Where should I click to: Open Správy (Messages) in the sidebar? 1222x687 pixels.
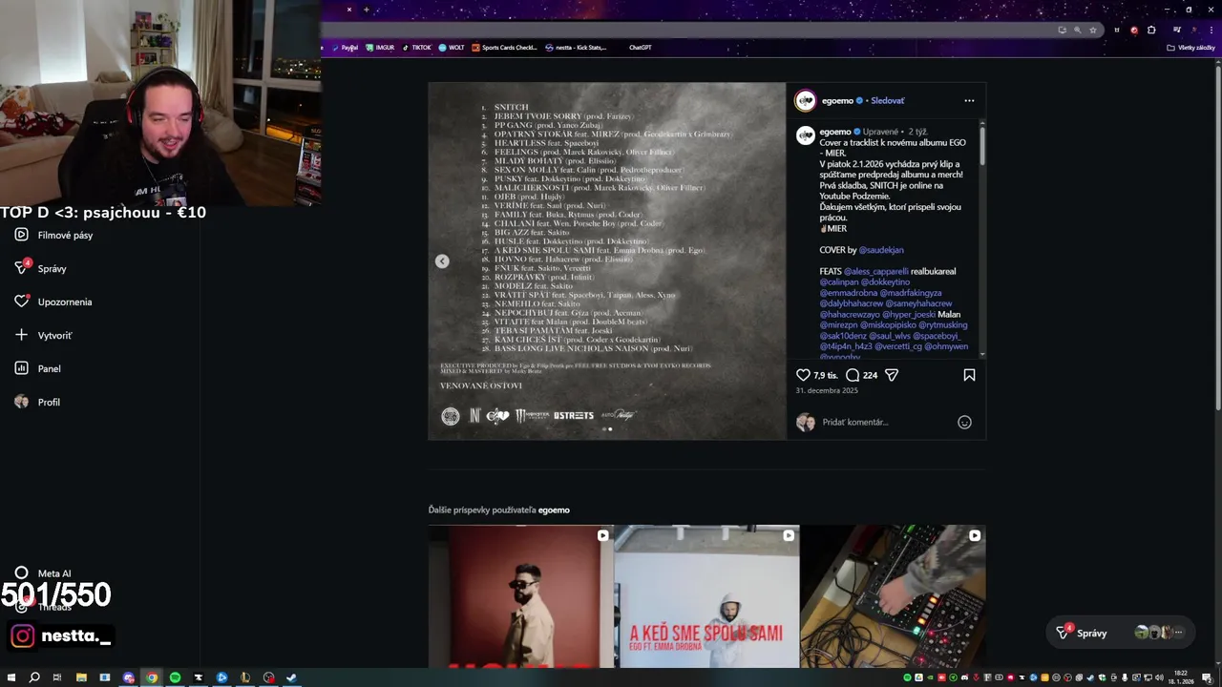click(41, 268)
